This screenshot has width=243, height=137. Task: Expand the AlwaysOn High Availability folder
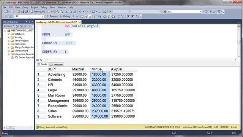pos(8,47)
